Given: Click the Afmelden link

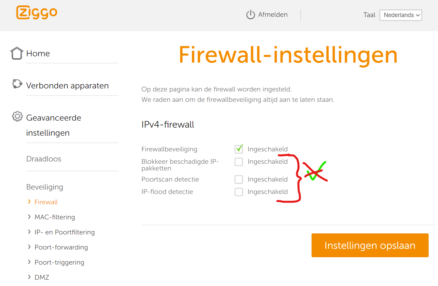Looking at the screenshot, I should click(273, 15).
